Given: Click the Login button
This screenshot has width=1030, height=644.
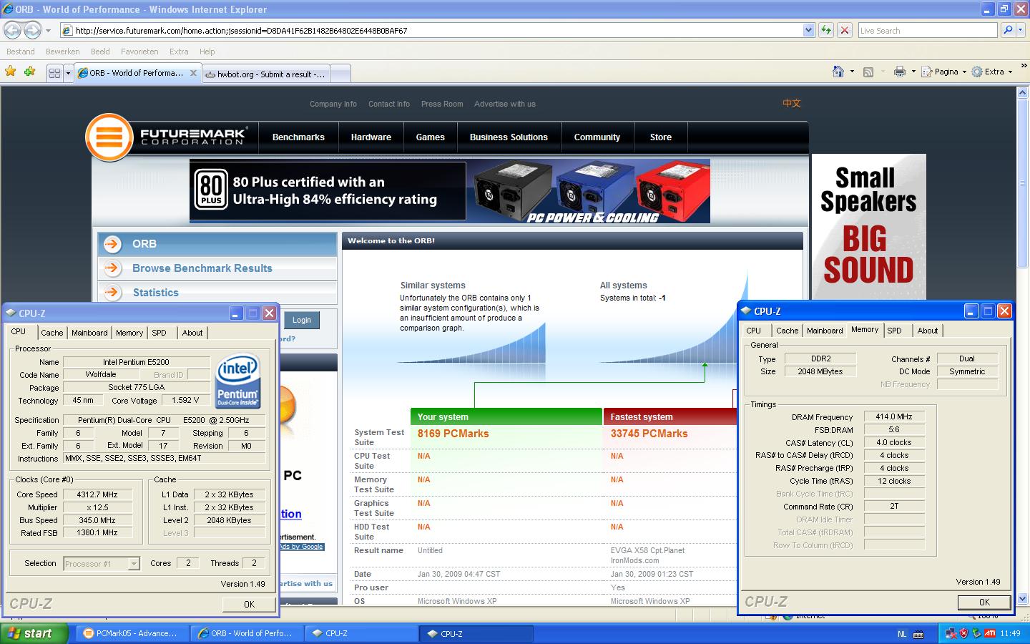Looking at the screenshot, I should [x=302, y=320].
